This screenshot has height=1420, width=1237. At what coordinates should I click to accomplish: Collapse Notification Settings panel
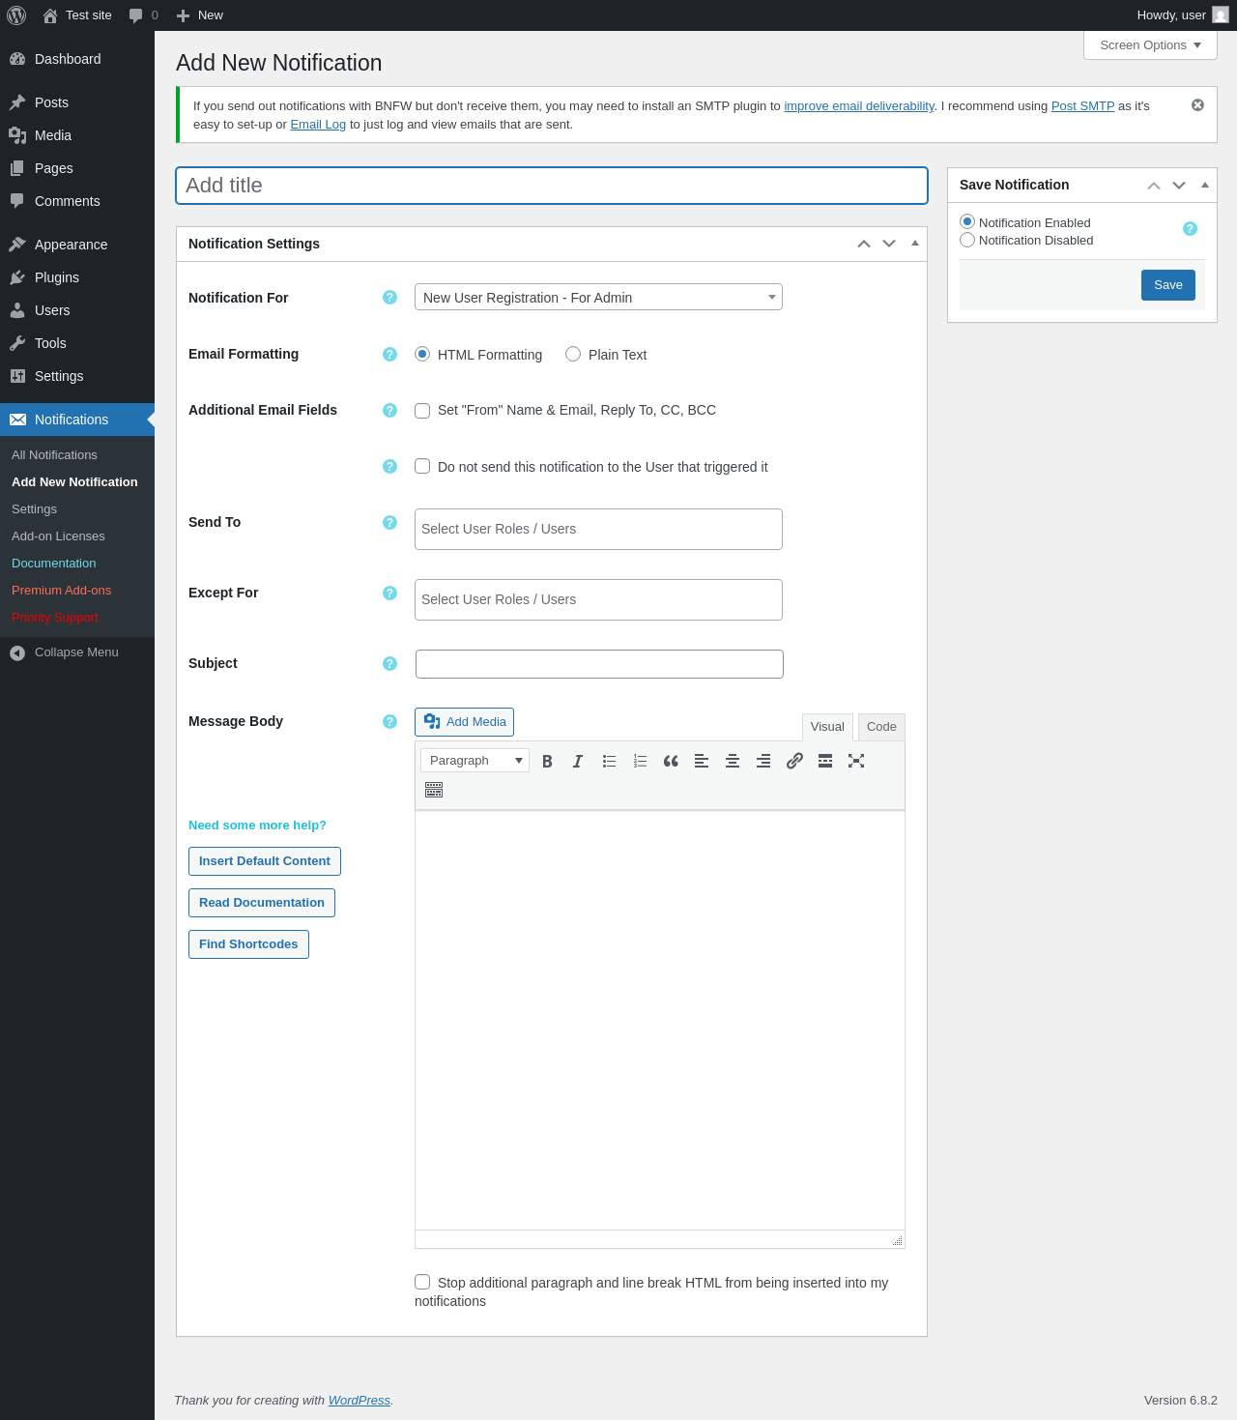[915, 244]
